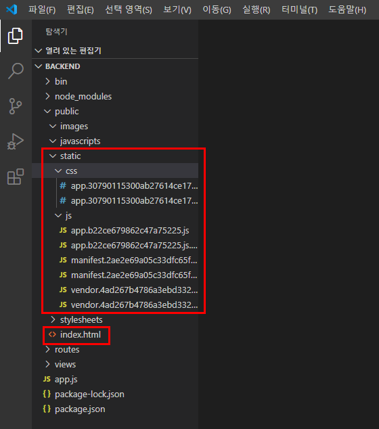Screen dimensions: 379x429
Task: Open the Run and Debug icon
Action: pos(16,141)
